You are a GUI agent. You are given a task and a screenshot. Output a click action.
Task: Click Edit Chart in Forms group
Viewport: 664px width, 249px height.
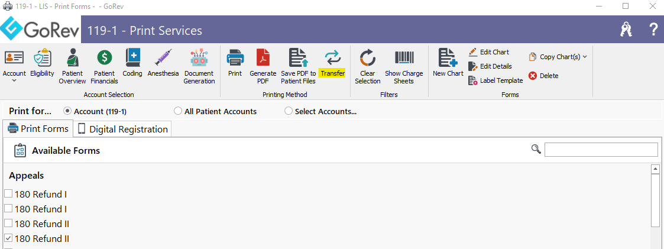488,52
